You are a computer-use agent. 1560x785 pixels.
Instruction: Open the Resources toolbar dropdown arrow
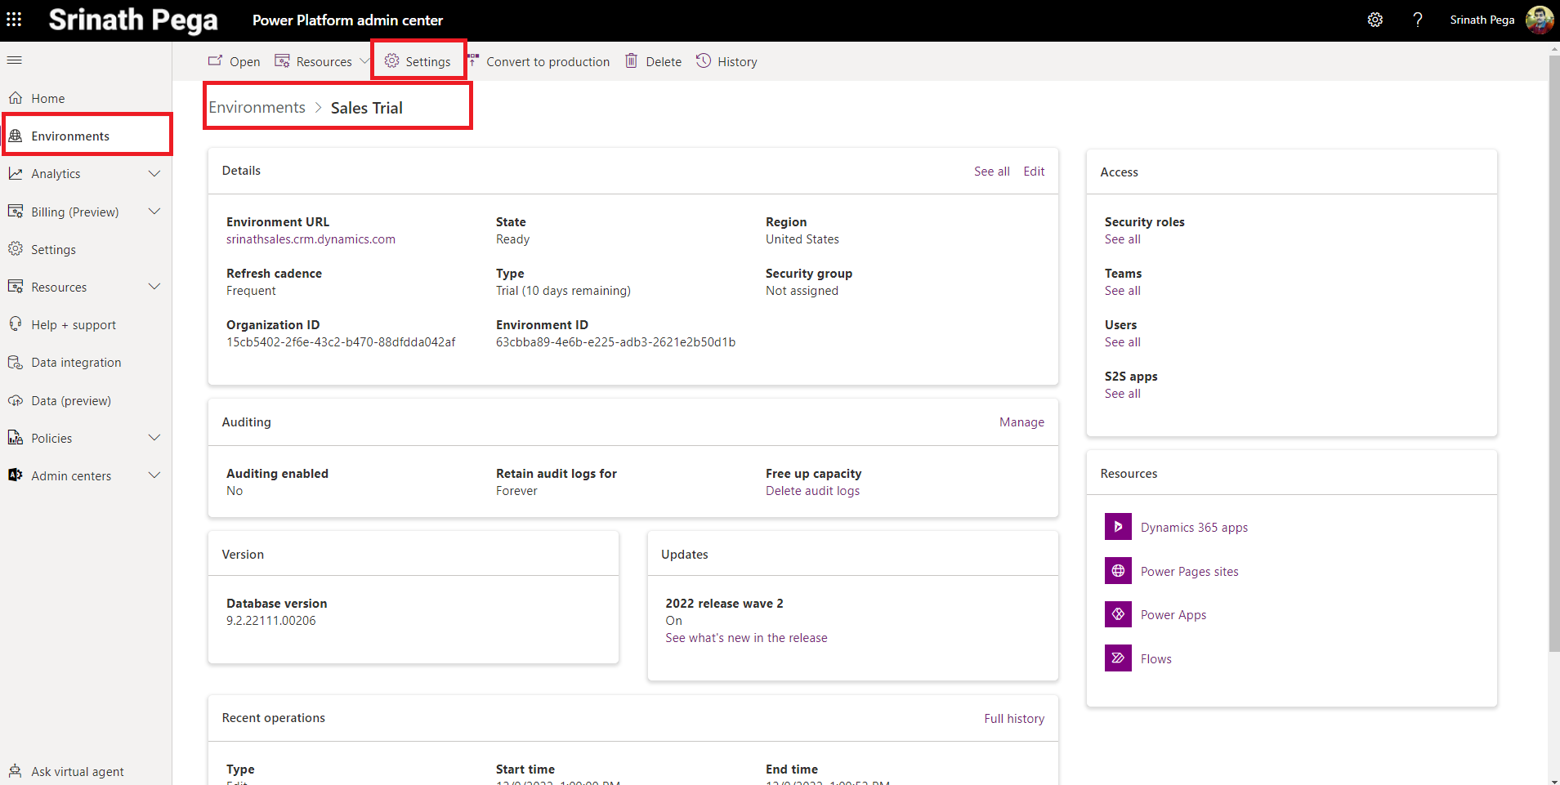[364, 61]
